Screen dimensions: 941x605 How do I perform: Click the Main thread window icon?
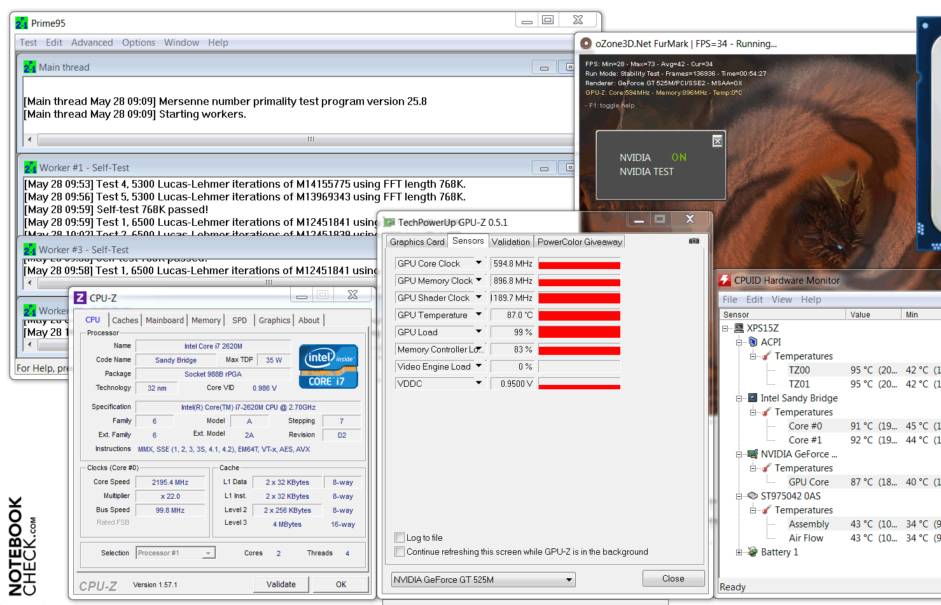(x=30, y=67)
